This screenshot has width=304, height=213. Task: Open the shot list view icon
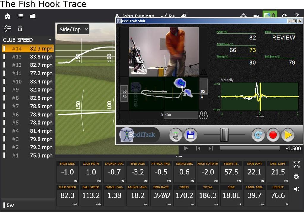[x=20, y=16]
